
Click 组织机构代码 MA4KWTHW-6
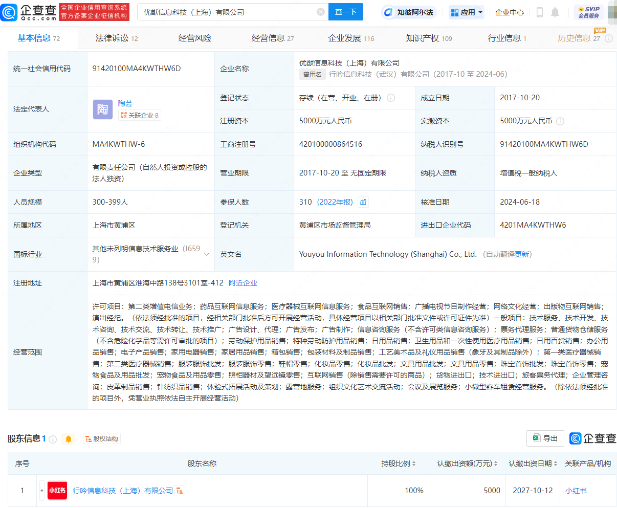tap(119, 144)
